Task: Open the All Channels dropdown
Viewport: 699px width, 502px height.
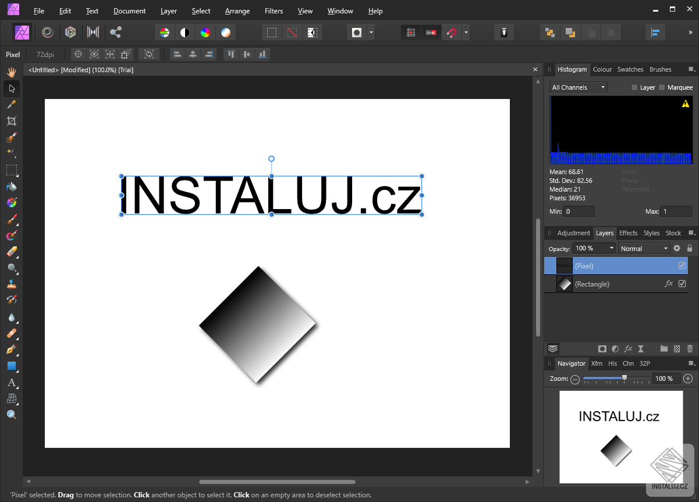Action: (578, 87)
